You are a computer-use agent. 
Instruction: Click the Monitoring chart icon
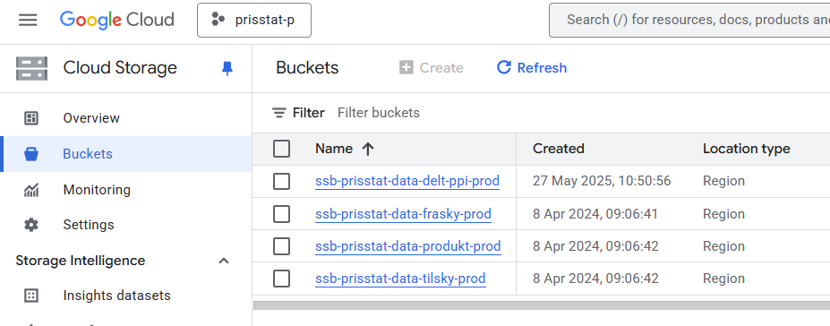[31, 190]
